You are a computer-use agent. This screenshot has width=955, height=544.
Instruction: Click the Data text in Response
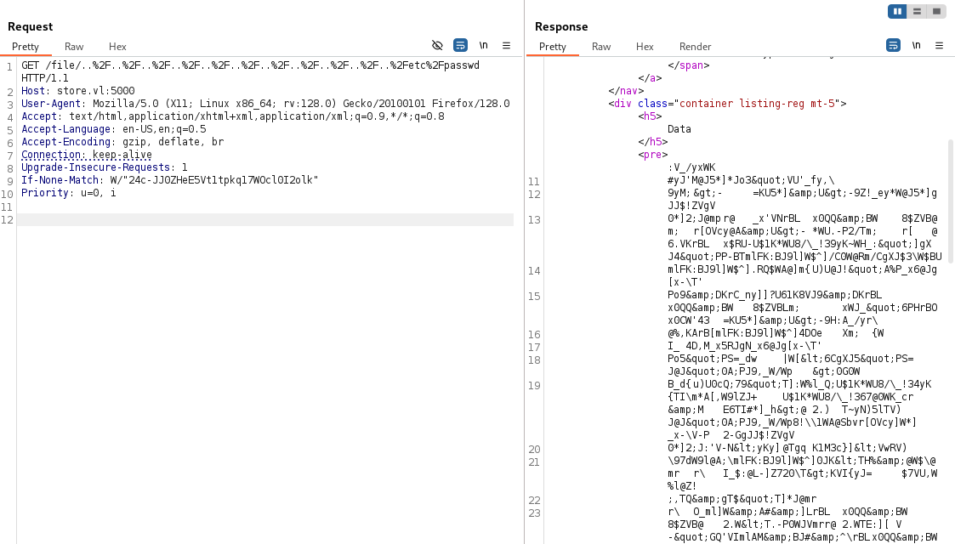679,129
